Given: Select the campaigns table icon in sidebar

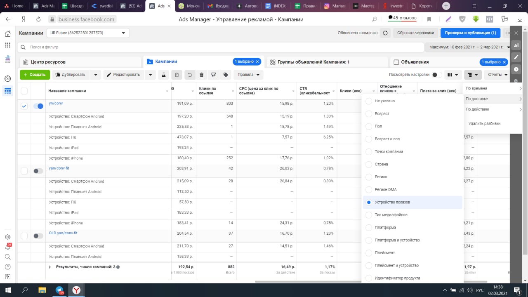Looking at the screenshot, I should [x=7, y=91].
